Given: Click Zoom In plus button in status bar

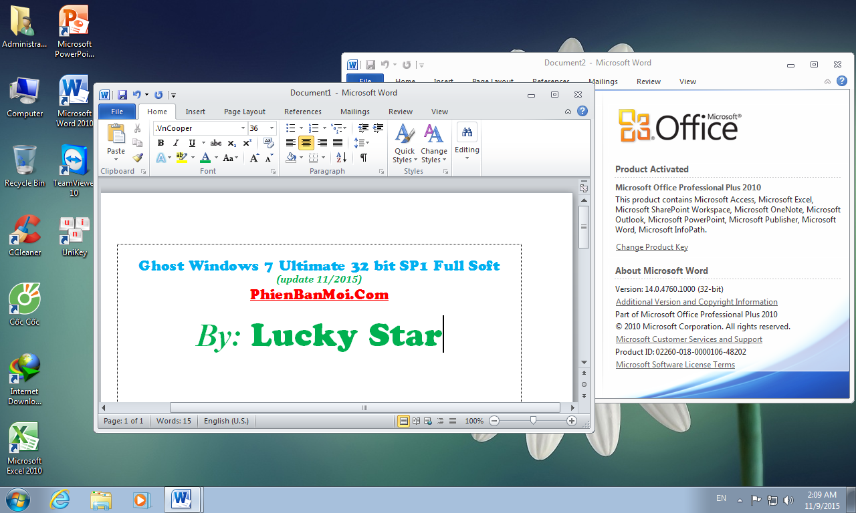Looking at the screenshot, I should click(x=571, y=421).
